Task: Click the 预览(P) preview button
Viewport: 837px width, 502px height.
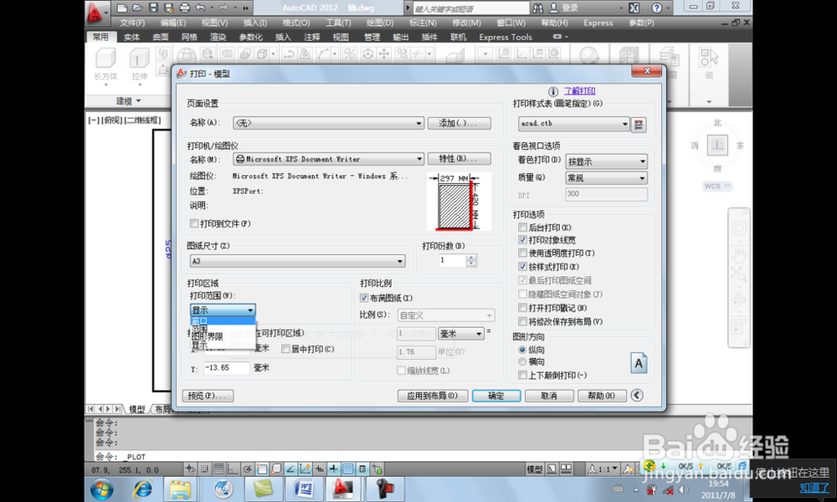Action: 208,396
